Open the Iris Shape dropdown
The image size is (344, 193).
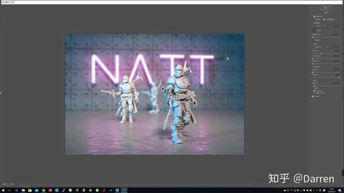[331, 47]
